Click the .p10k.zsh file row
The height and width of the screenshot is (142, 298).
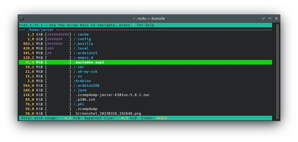pos(85,100)
